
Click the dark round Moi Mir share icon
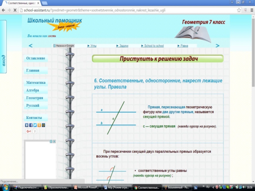click(43, 125)
